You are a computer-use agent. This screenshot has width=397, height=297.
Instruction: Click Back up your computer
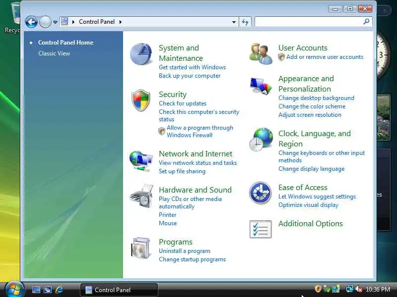(x=190, y=76)
